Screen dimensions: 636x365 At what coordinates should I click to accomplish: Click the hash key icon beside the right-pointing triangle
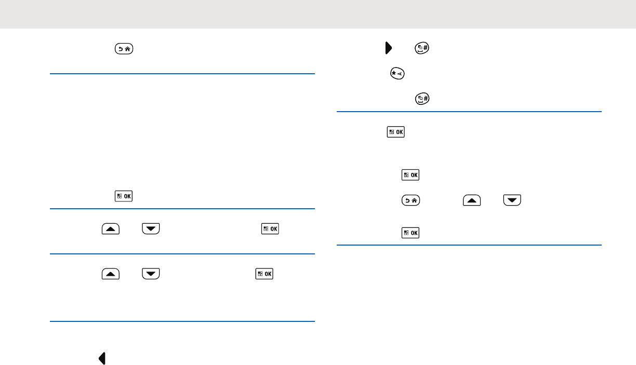point(422,49)
